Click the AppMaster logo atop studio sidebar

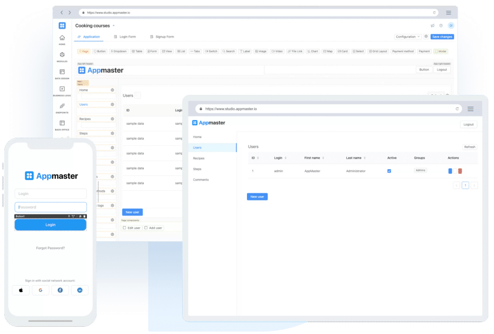[x=62, y=26]
